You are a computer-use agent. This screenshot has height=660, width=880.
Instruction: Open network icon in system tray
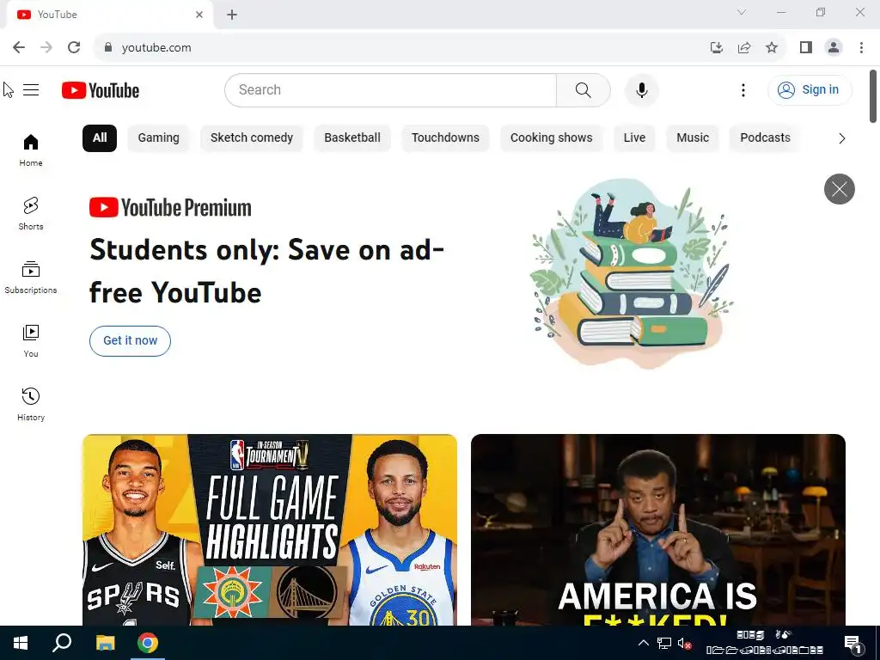(664, 643)
